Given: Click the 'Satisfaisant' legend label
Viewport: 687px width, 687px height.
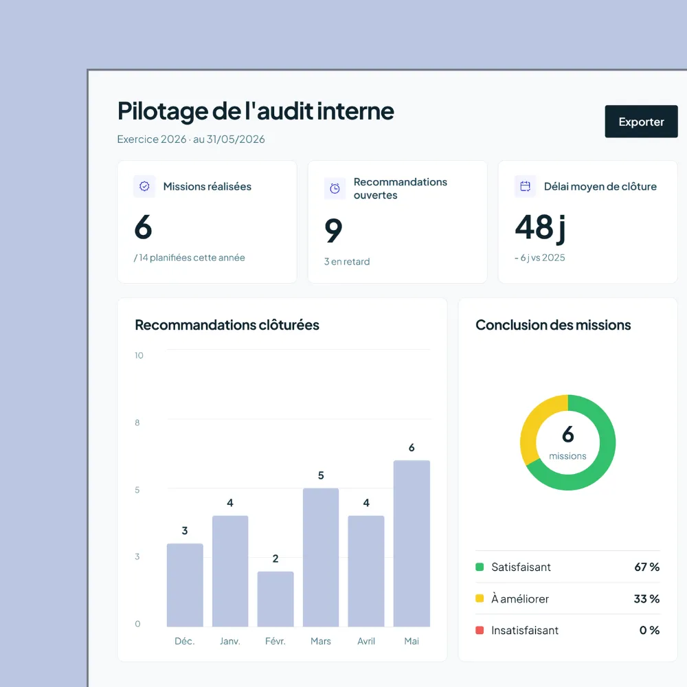Looking at the screenshot, I should click(521, 567).
